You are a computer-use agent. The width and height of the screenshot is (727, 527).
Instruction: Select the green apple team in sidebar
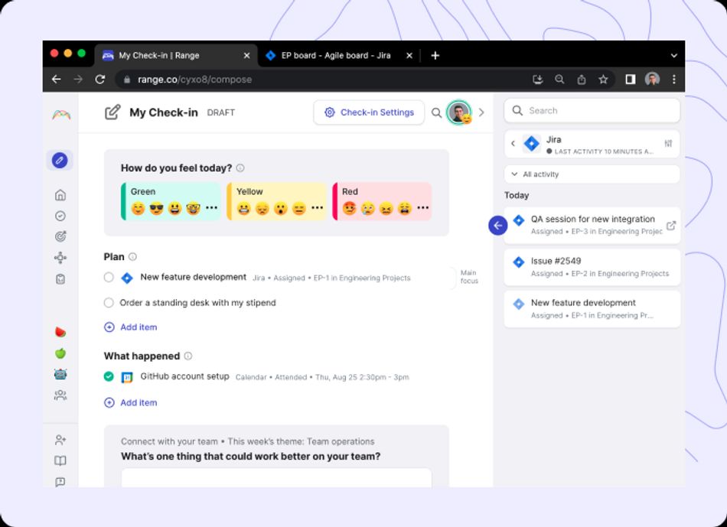pos(60,353)
